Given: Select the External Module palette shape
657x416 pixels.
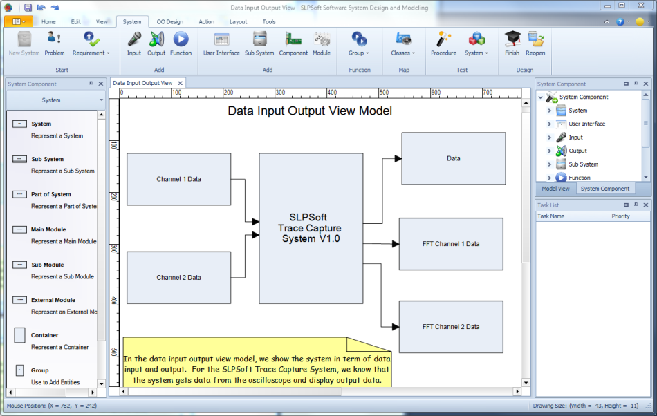Looking at the screenshot, I should pyautogui.click(x=19, y=300).
